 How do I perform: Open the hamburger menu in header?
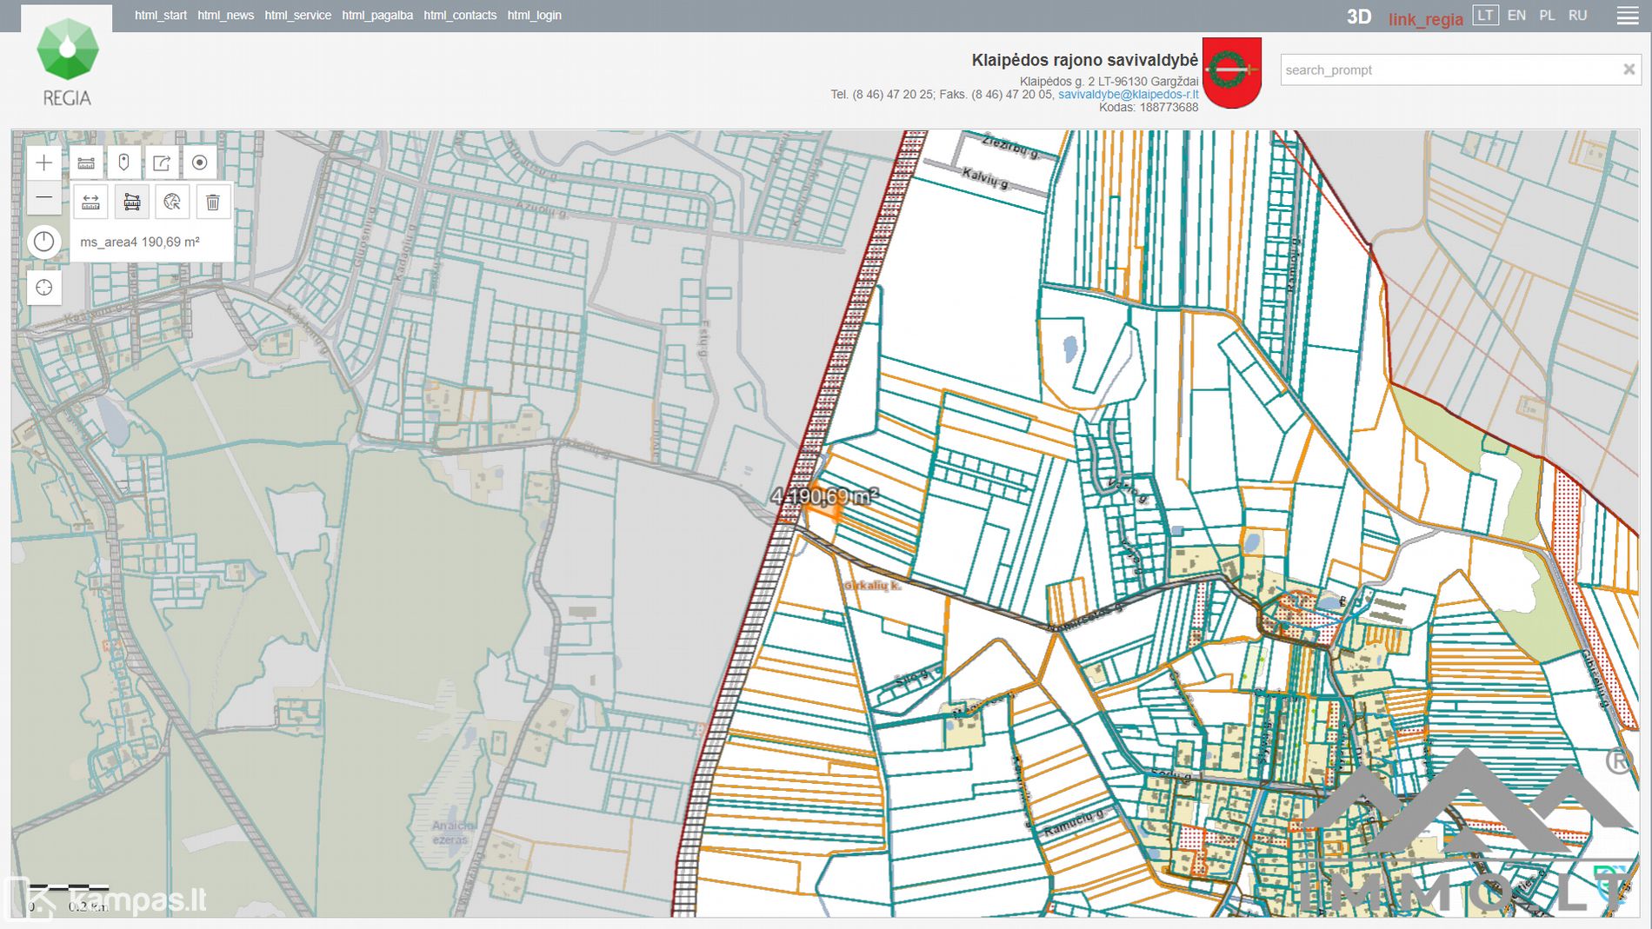click(1628, 16)
